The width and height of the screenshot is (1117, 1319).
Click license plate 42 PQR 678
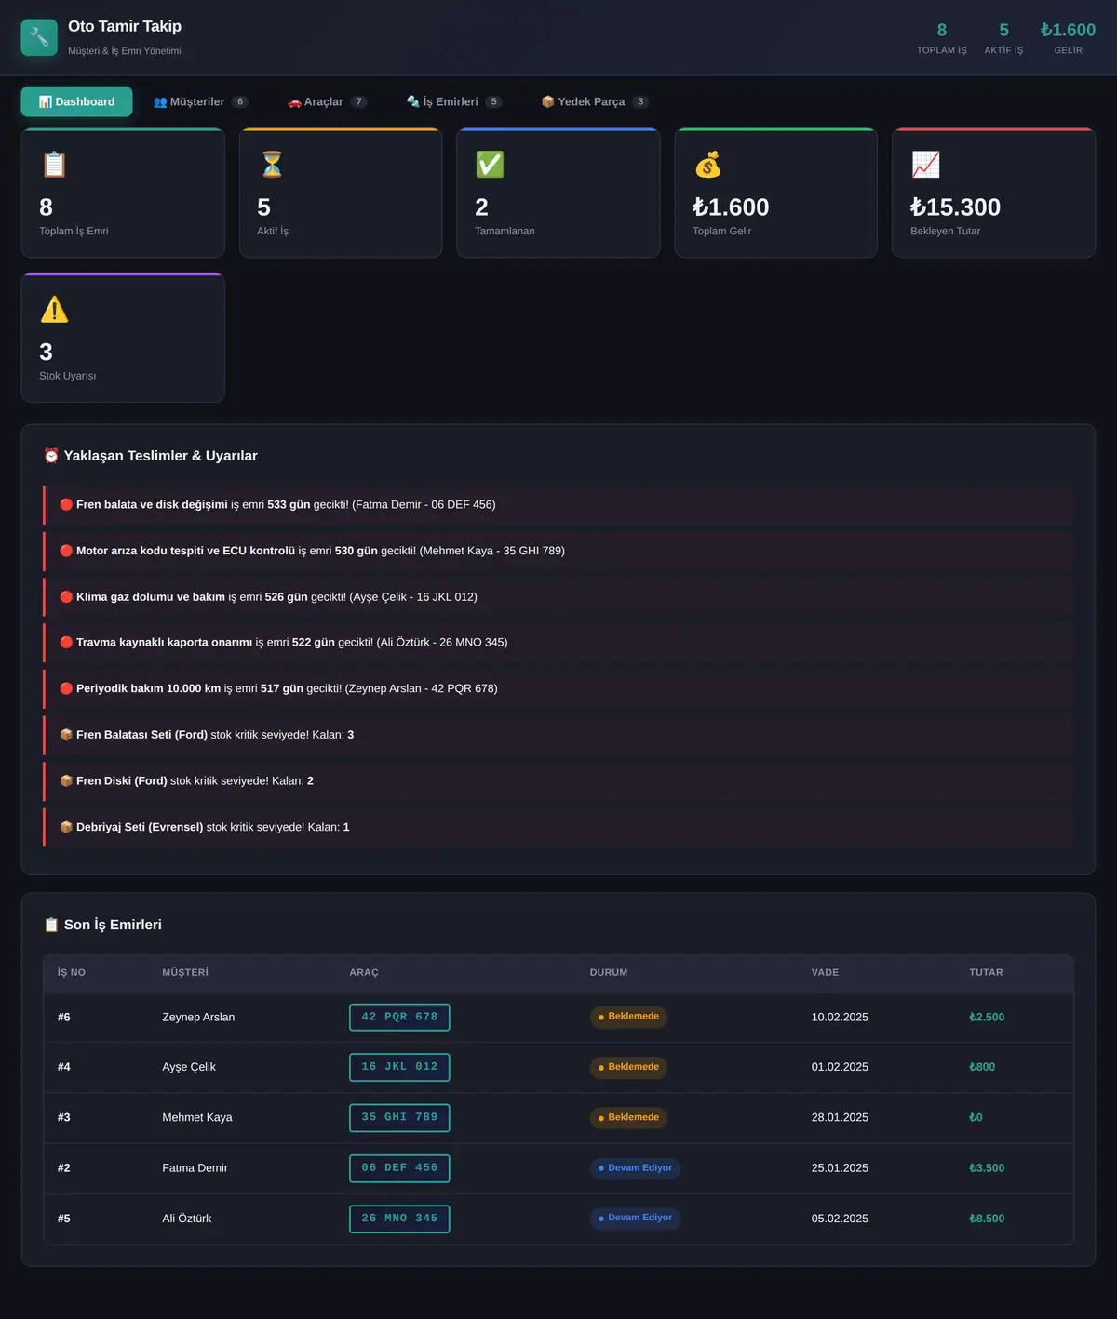point(399,1018)
